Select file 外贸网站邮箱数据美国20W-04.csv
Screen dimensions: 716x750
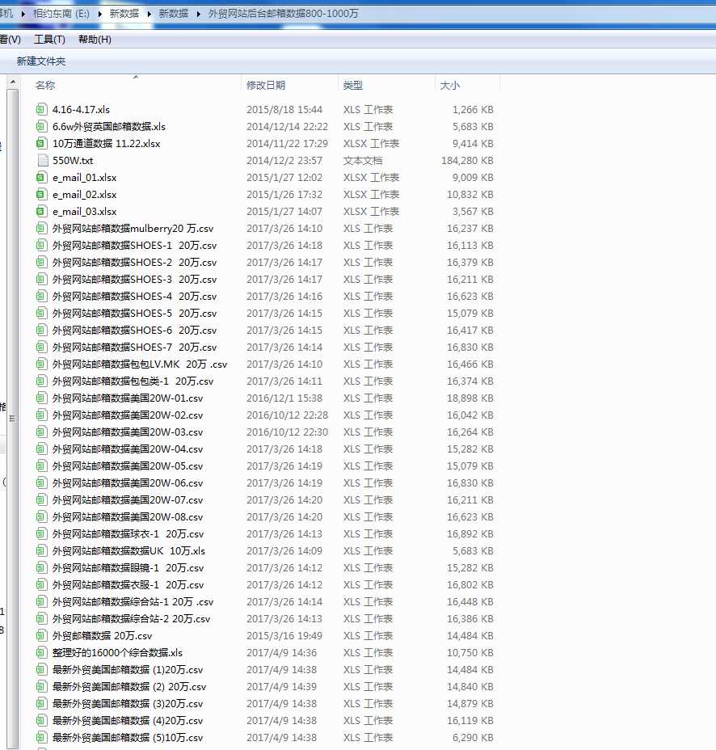tap(128, 449)
